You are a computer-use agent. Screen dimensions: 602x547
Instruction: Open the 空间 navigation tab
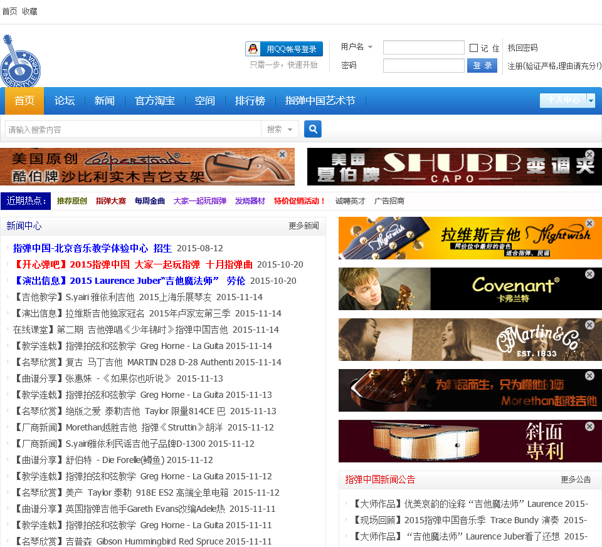tap(204, 100)
